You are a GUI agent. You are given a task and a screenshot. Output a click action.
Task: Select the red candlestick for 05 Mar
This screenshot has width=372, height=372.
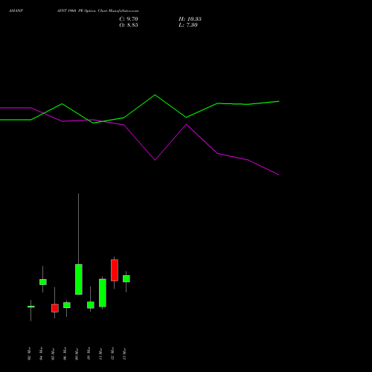click(x=55, y=308)
